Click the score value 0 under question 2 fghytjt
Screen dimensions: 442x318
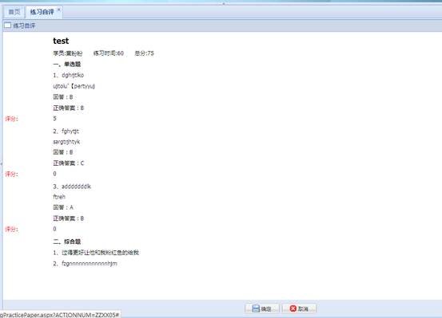pyautogui.click(x=54, y=174)
